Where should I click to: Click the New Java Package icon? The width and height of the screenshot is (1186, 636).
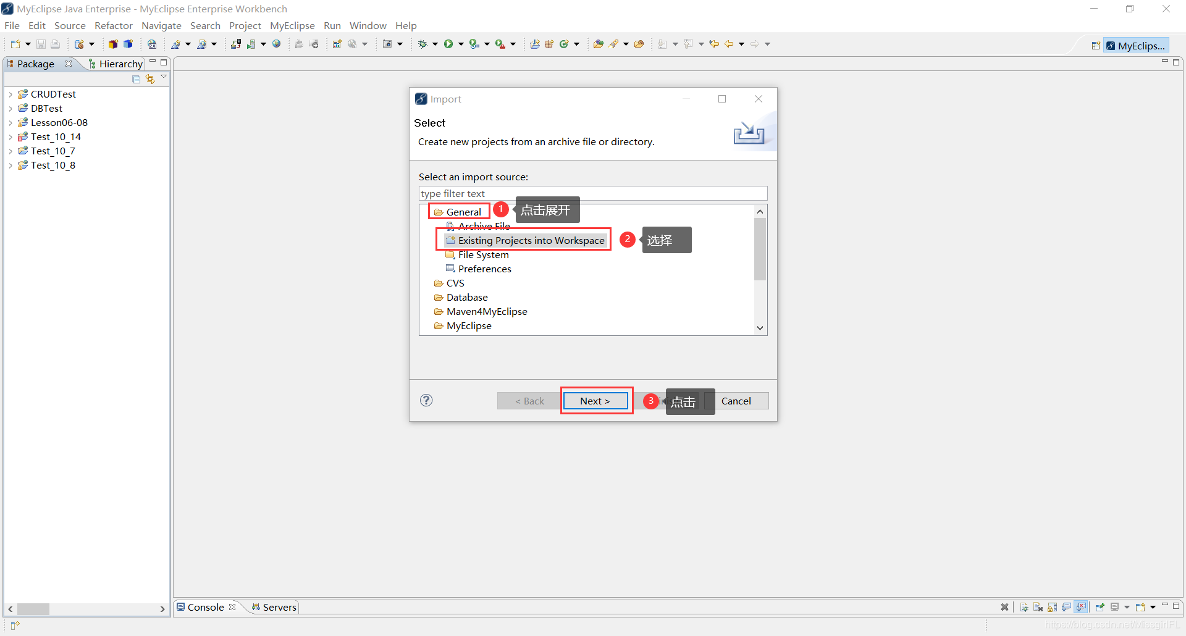pyautogui.click(x=549, y=44)
